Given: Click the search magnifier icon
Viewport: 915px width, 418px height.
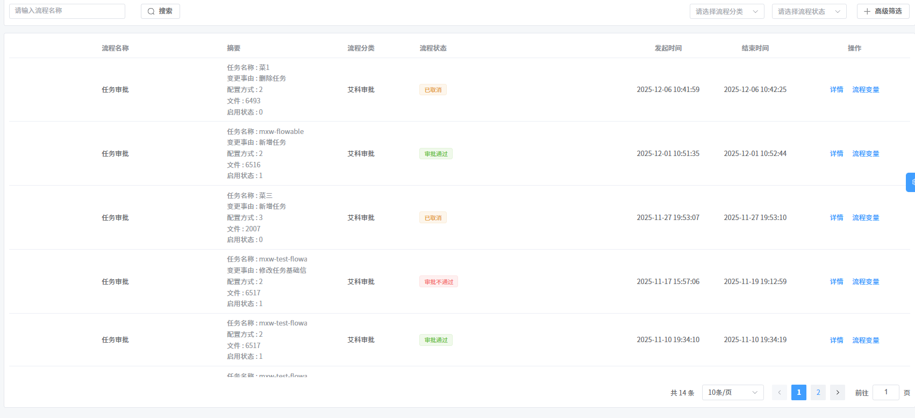Looking at the screenshot, I should pyautogui.click(x=151, y=11).
